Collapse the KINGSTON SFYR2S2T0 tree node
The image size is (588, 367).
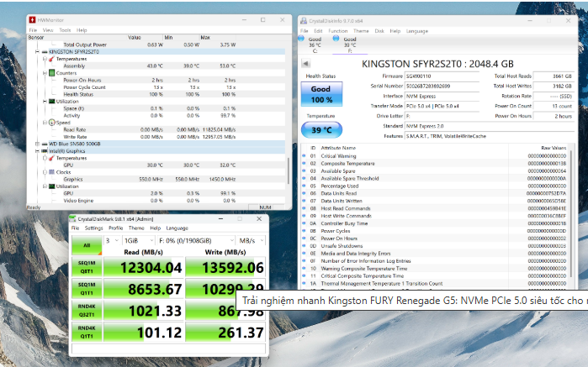32,52
